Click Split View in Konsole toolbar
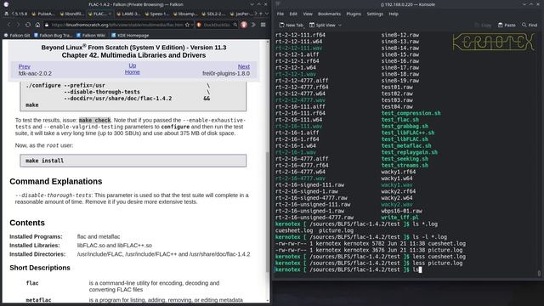Viewport: 544px width, 306px height. (x=322, y=25)
